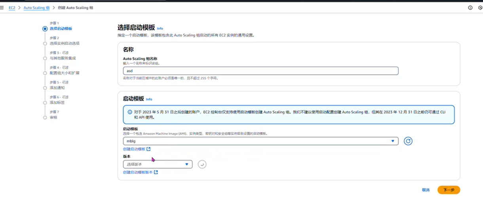
Task: Click the loading refresh icon beside 版本
Action: 202,164
